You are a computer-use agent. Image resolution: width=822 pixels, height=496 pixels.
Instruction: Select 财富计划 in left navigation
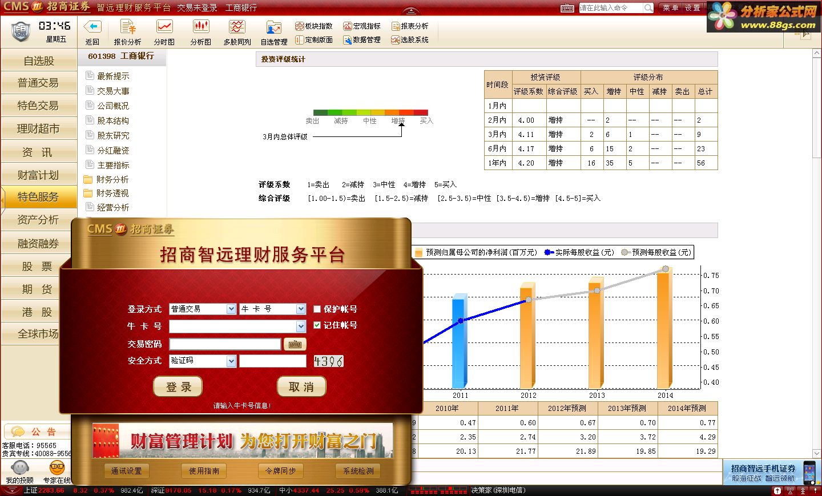38,175
